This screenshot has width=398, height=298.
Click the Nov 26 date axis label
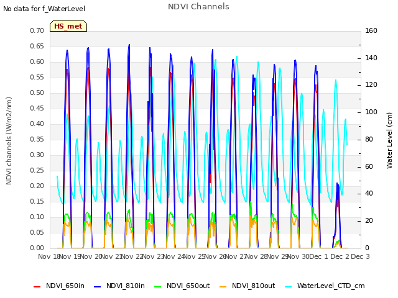coord(215,256)
